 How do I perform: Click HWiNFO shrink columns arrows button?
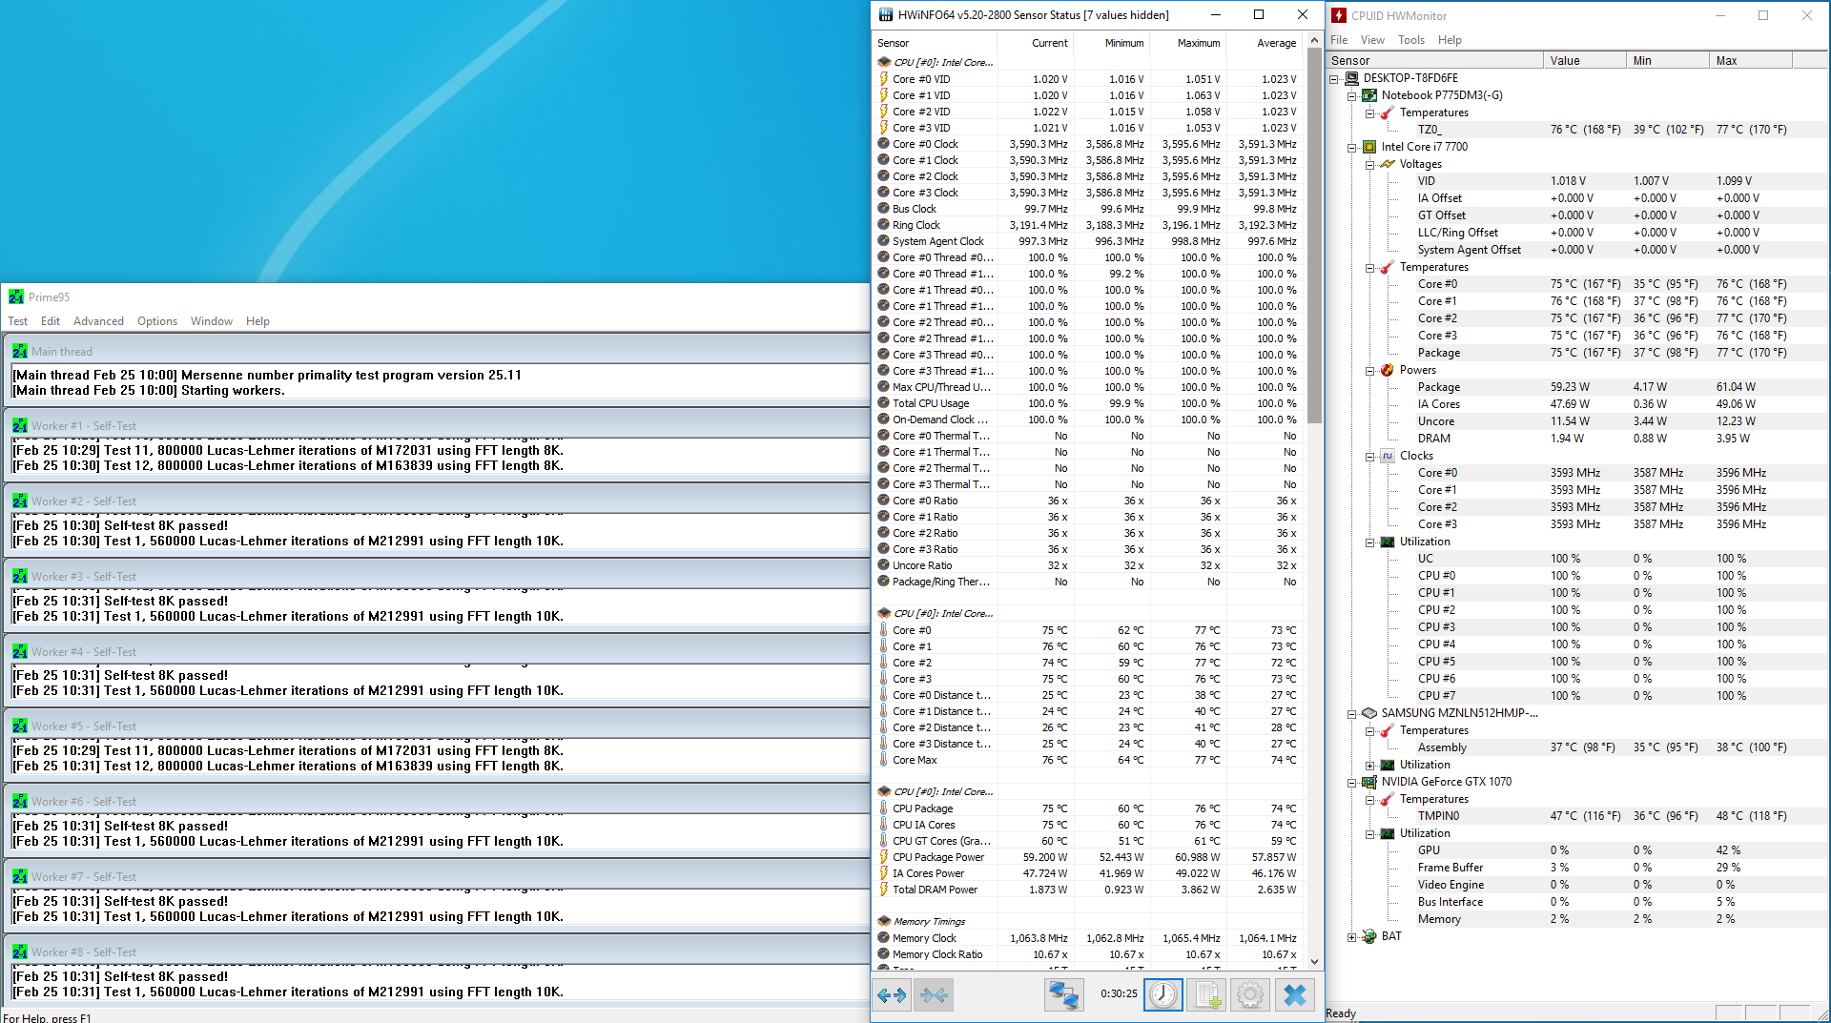click(935, 995)
